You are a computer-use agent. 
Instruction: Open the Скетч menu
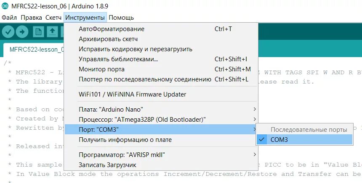tap(53, 18)
